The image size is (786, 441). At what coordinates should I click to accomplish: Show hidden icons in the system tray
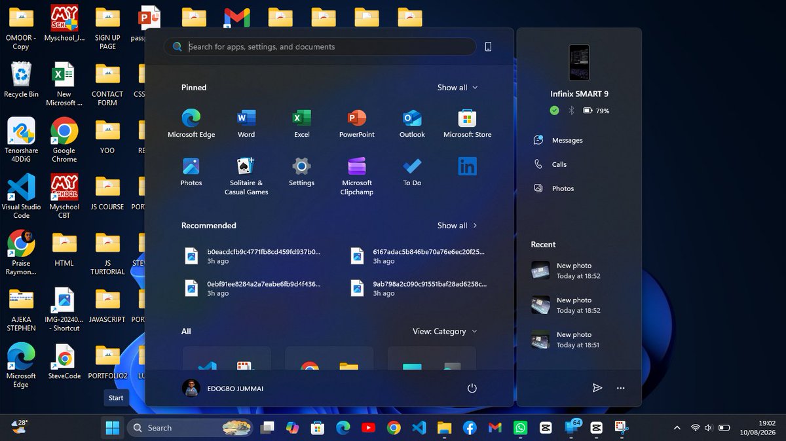677,428
